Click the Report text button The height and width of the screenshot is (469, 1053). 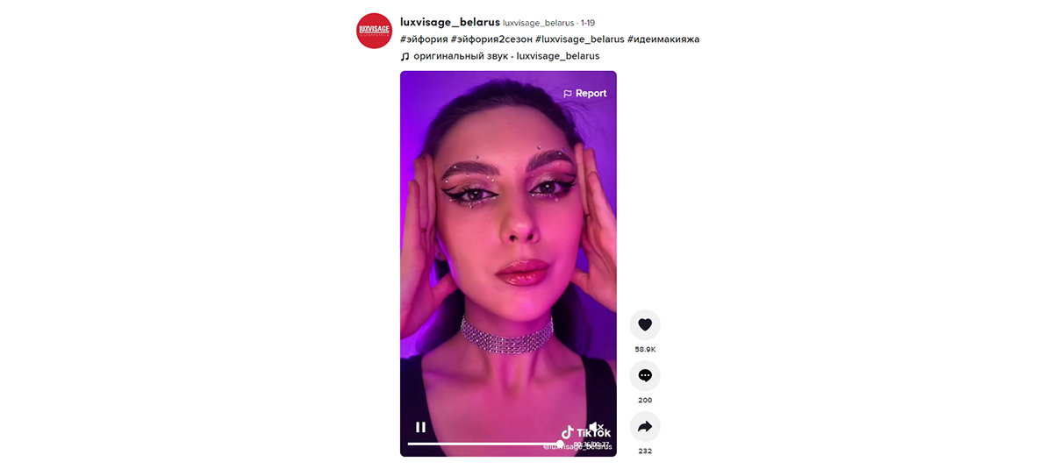591,93
